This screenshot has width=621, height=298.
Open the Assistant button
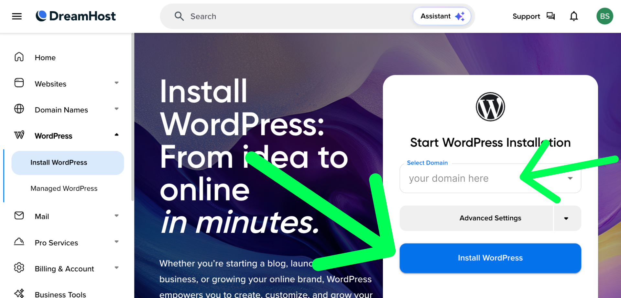click(x=442, y=16)
